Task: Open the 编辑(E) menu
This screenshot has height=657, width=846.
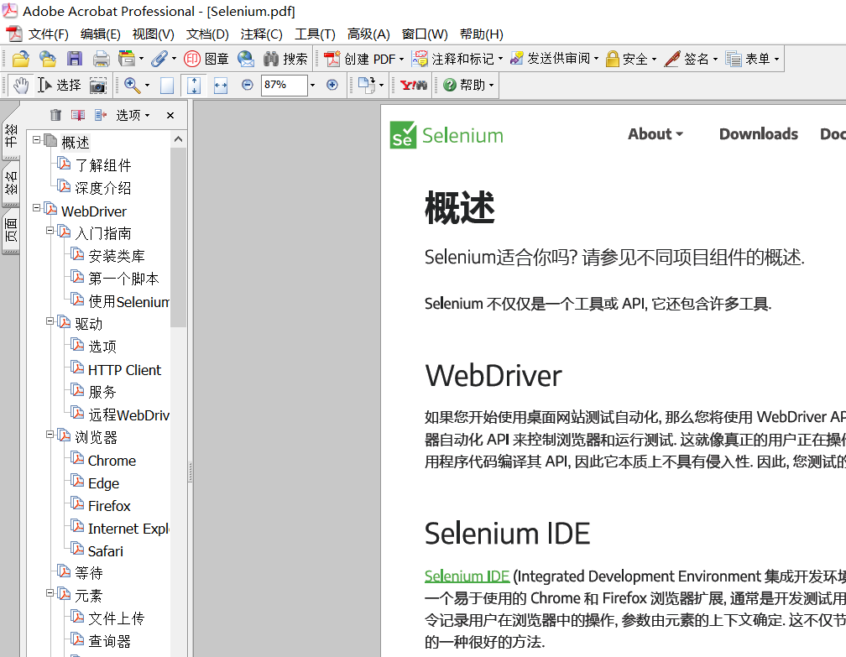Action: coord(101,34)
